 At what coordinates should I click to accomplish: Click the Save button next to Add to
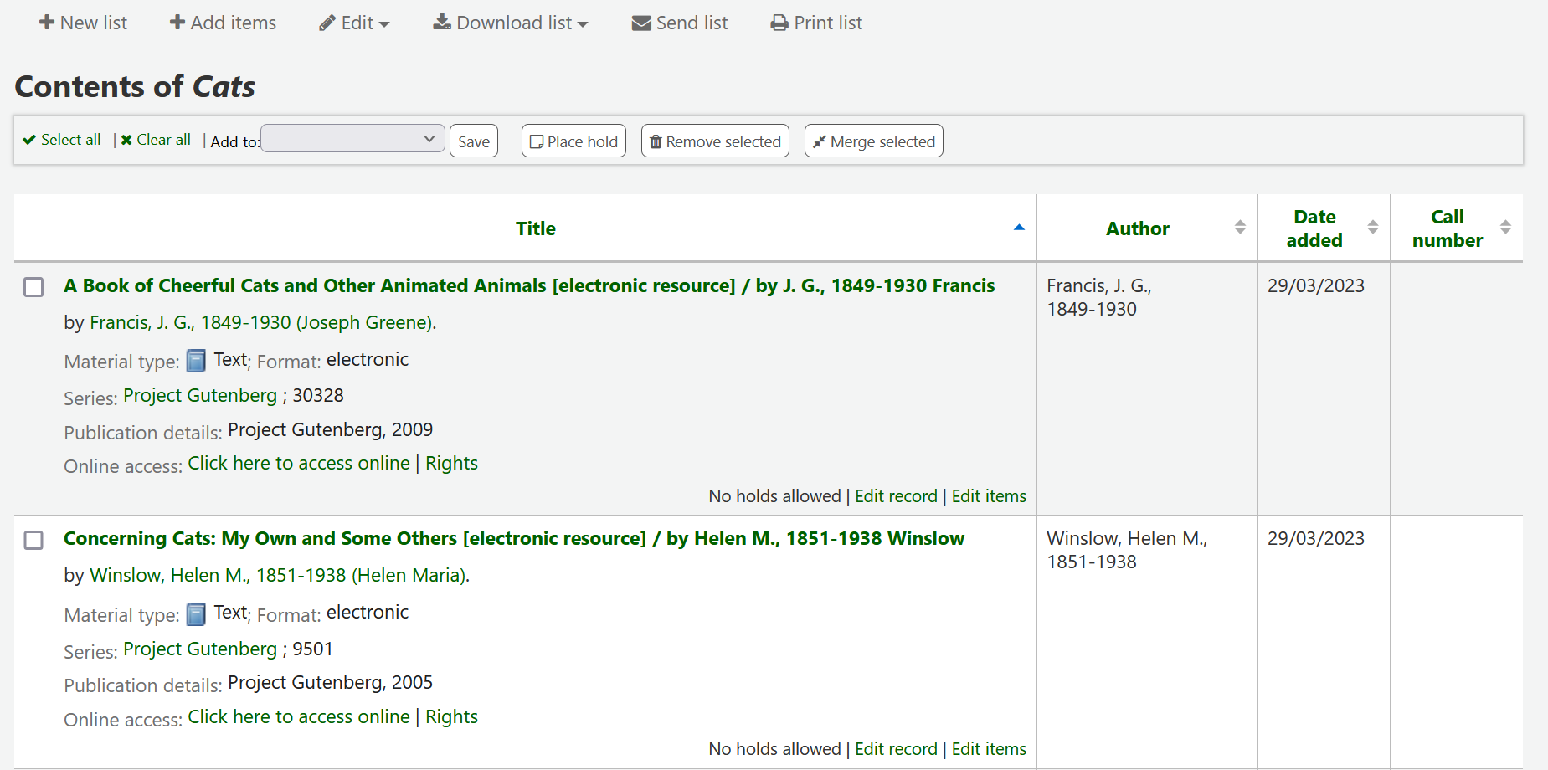pyautogui.click(x=473, y=141)
